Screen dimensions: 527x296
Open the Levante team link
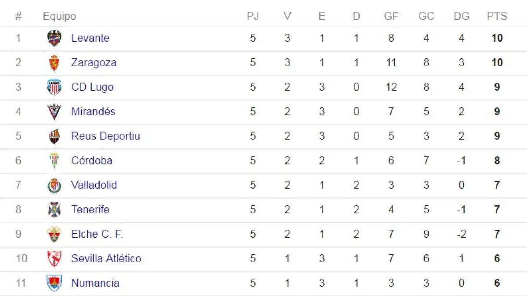(90, 38)
